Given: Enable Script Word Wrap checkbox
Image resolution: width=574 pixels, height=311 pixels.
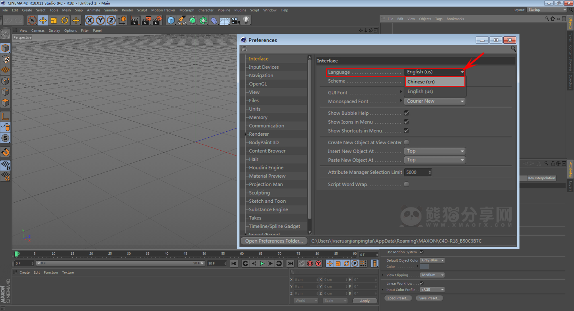Looking at the screenshot, I should click(406, 184).
